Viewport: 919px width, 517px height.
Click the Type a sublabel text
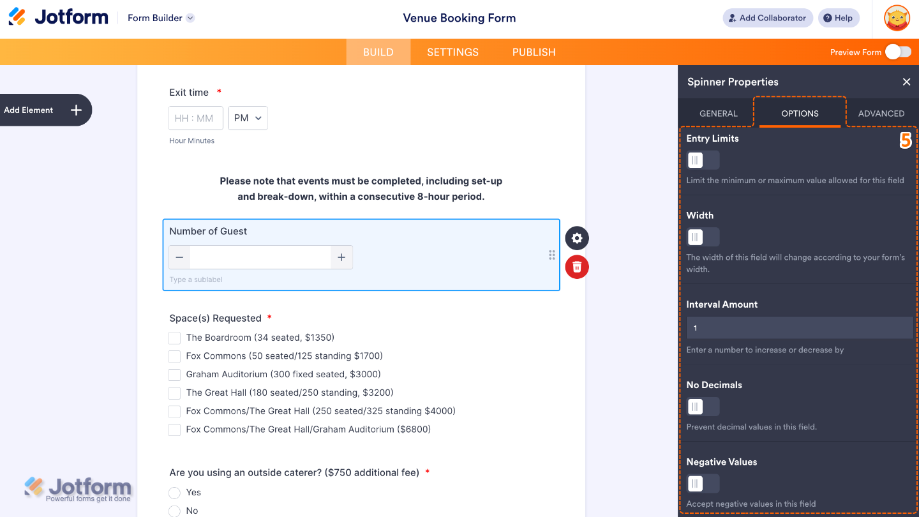pos(196,280)
